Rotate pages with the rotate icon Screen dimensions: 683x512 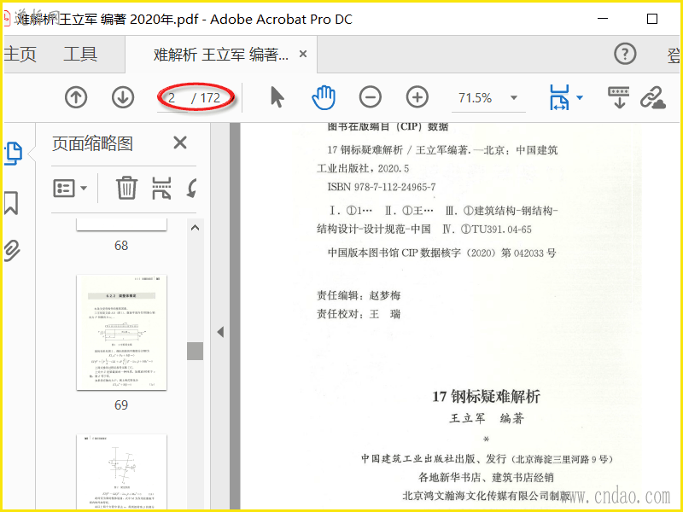(191, 188)
